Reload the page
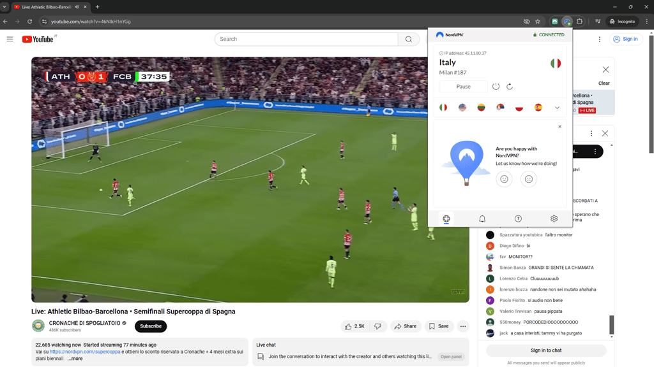 29,21
